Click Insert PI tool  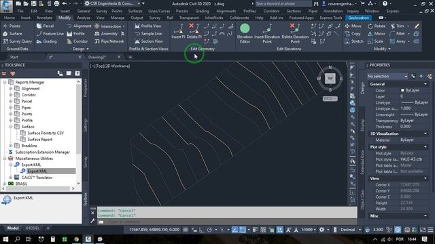pyautogui.click(x=178, y=31)
